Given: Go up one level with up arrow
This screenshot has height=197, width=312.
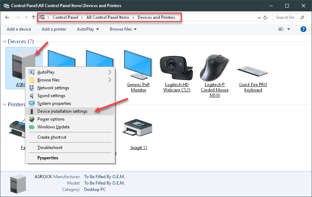Looking at the screenshot, I should [x=34, y=17].
